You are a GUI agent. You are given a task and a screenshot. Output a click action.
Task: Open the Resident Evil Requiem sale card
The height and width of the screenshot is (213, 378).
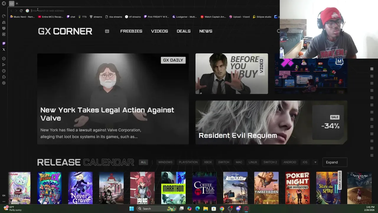click(271, 122)
